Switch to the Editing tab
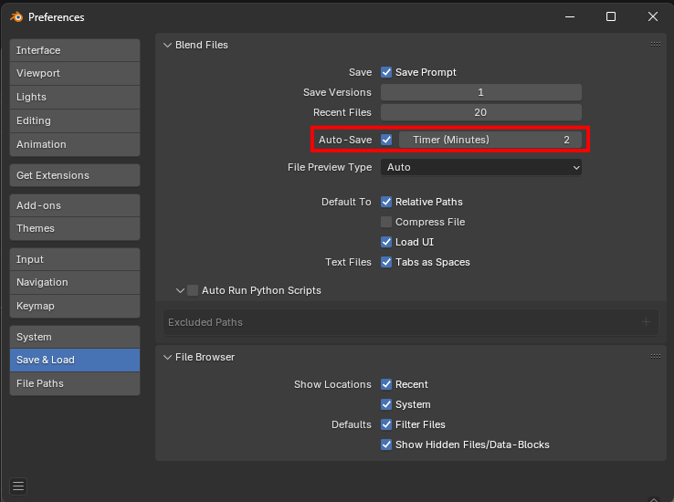This screenshot has width=674, height=502. pyautogui.click(x=75, y=120)
